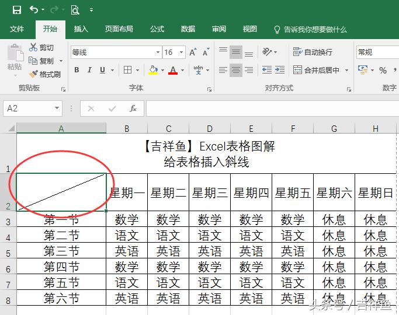This screenshot has height=315, width=399.
Task: Expand the Borders dropdown arrow
Action: pyautogui.click(x=137, y=70)
